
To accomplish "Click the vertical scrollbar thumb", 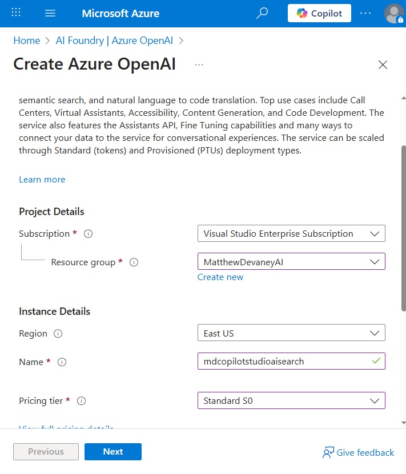I will coord(403,228).
